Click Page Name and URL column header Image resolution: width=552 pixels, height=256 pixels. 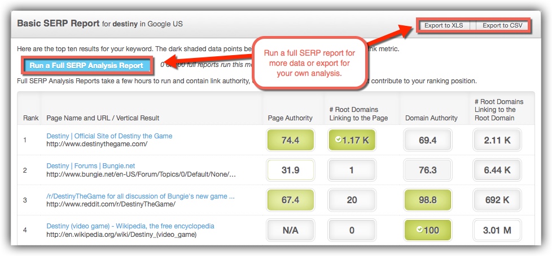(103, 118)
